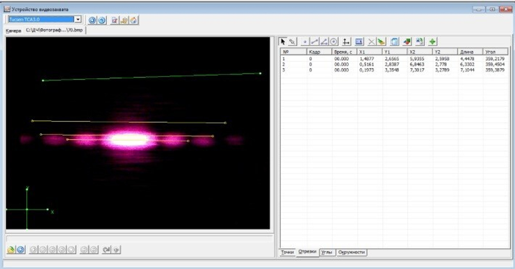Open the Точки tab

point(287,253)
